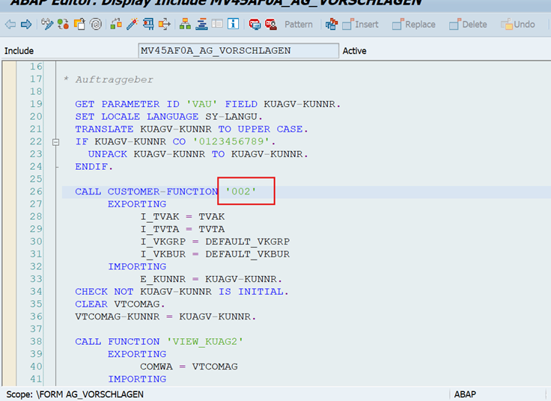Click 'SET LOCALE LANGUAGE SY-LANGU.' line

tap(168, 117)
